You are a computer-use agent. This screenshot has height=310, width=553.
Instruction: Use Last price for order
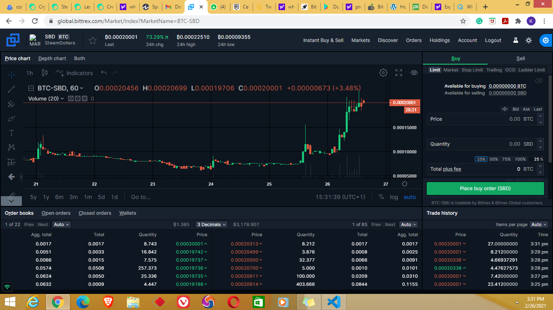[538, 109]
